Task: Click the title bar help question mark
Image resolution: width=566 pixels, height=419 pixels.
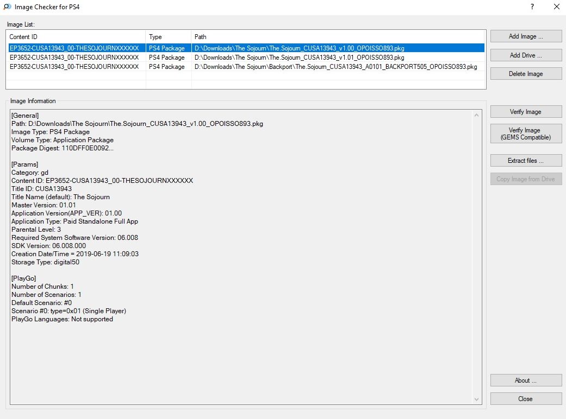Action: tap(531, 7)
